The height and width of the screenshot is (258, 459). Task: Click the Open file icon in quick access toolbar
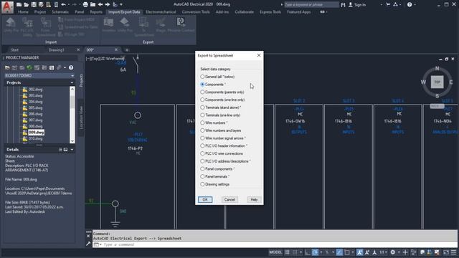[26, 4]
